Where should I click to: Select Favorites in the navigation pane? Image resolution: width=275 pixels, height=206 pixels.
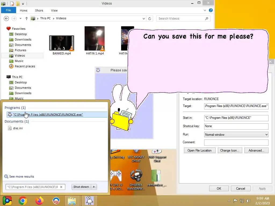pos(16,28)
